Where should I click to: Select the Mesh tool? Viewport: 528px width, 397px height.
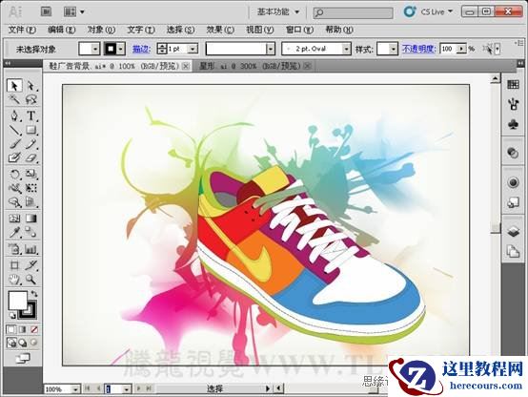coord(14,219)
